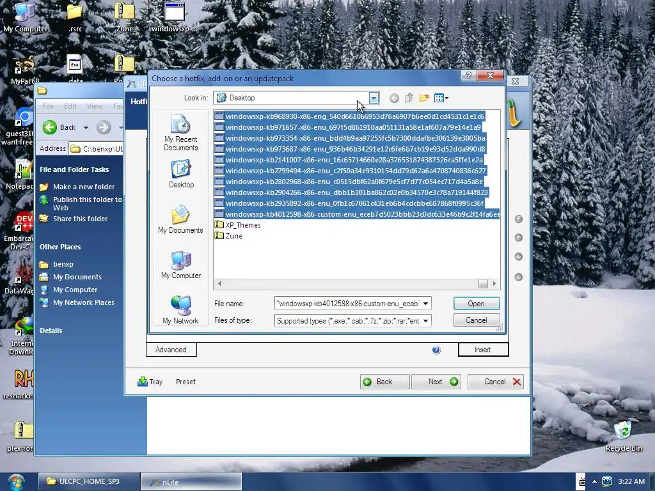Open My Recent Documents in places bar
The width and height of the screenshot is (655, 491).
[x=180, y=132]
